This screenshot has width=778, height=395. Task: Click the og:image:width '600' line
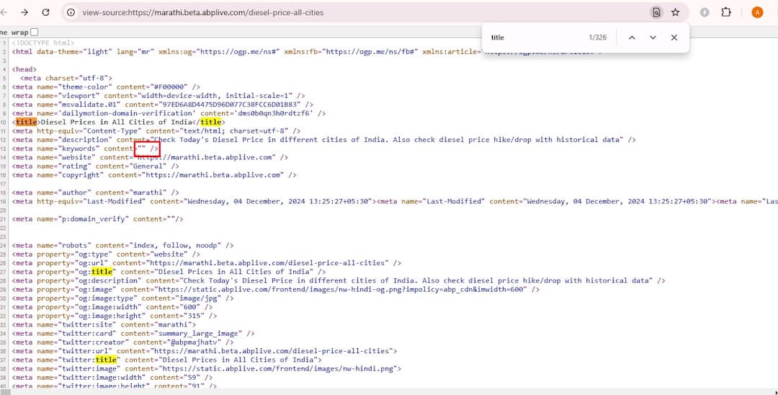pyautogui.click(x=112, y=307)
